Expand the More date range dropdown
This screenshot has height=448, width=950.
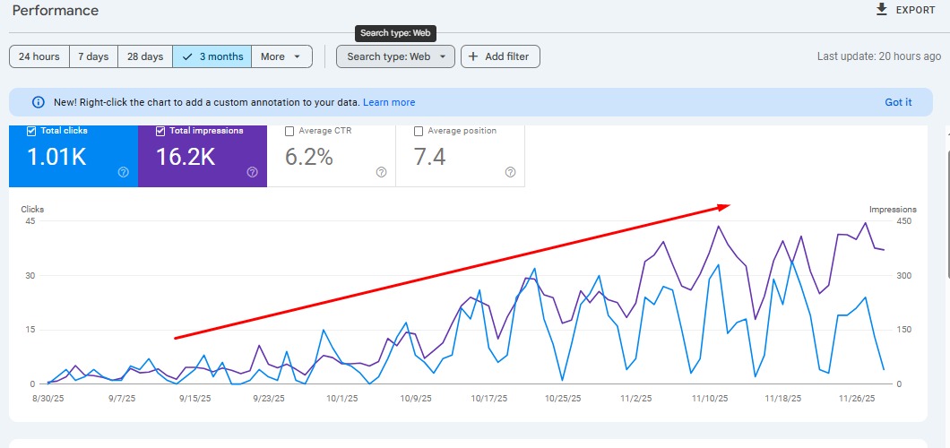point(281,56)
